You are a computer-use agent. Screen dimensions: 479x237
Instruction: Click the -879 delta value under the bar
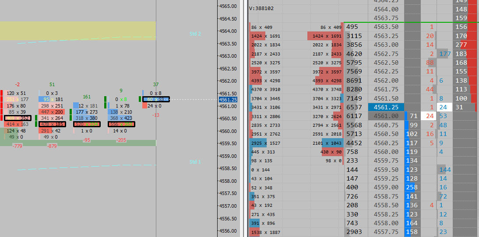click(x=52, y=146)
